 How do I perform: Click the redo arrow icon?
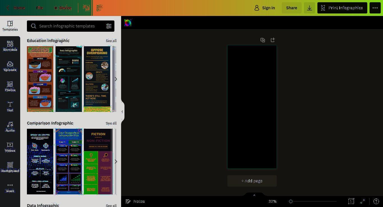pyautogui.click(x=99, y=8)
